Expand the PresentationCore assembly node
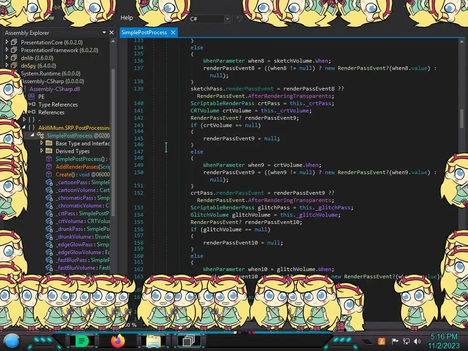The width and height of the screenshot is (468, 351). [x=7, y=42]
